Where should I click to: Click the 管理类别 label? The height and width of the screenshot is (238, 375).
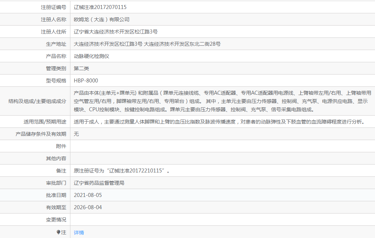click(x=56, y=68)
